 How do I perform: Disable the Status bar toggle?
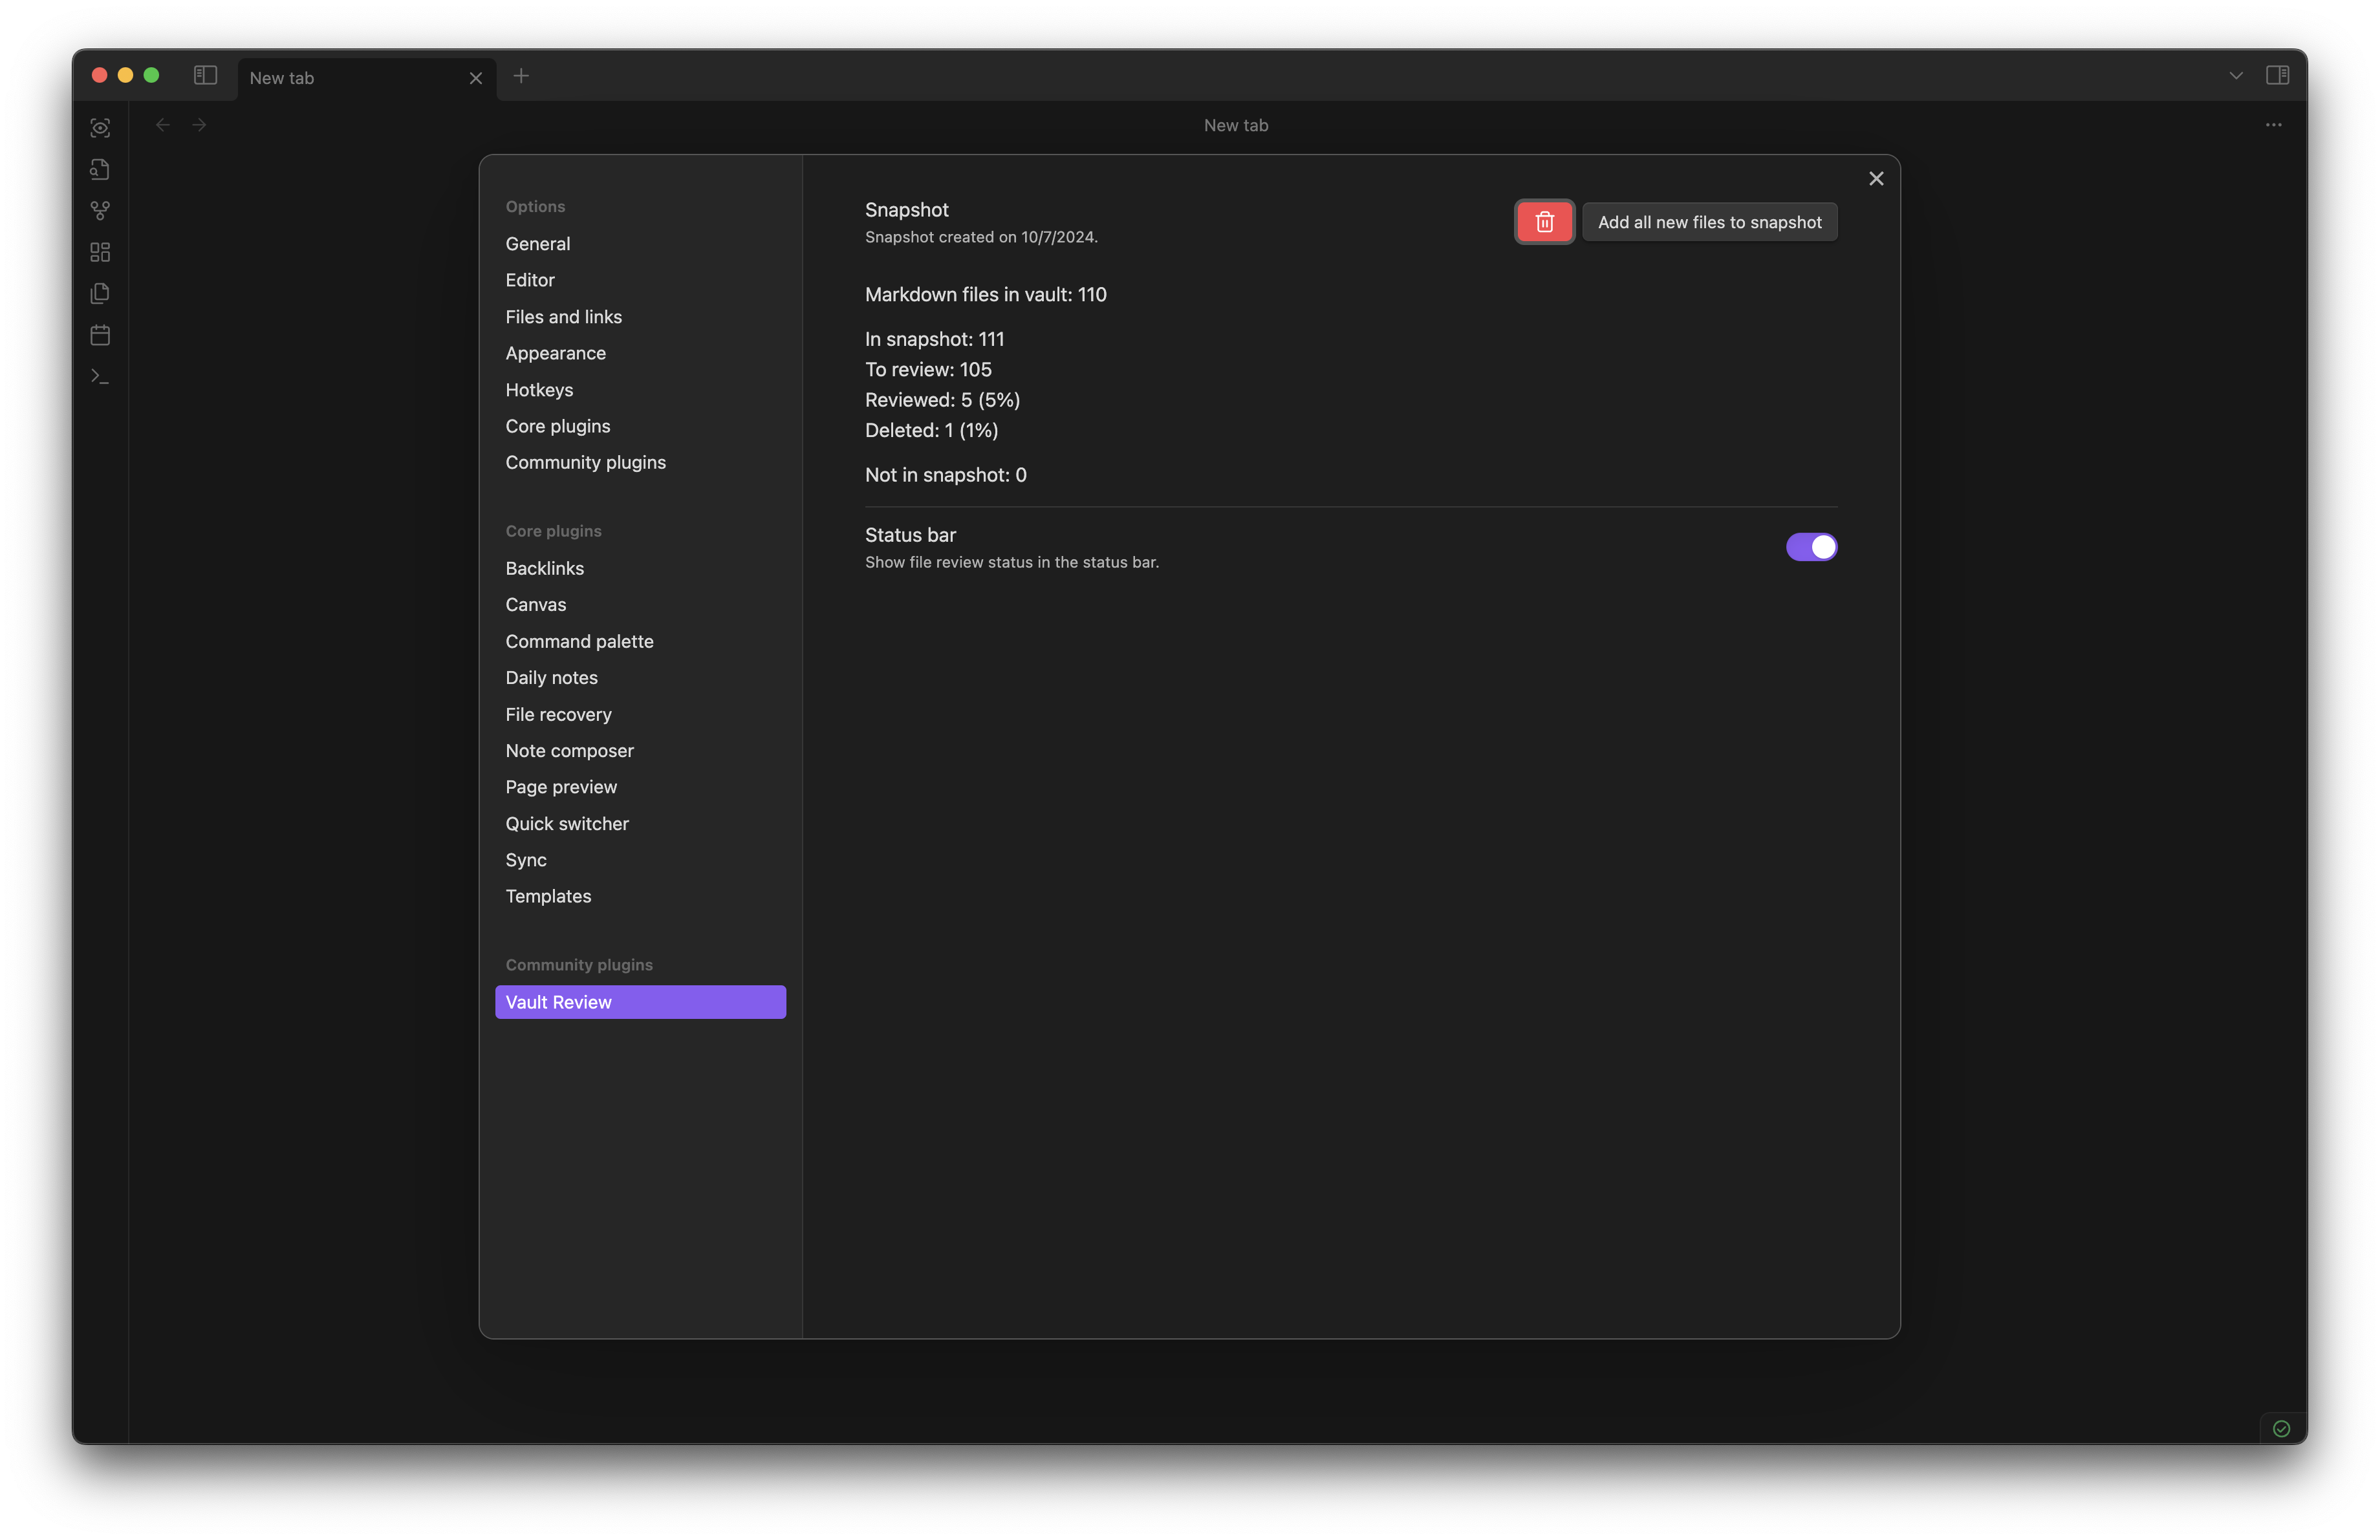(x=1810, y=547)
